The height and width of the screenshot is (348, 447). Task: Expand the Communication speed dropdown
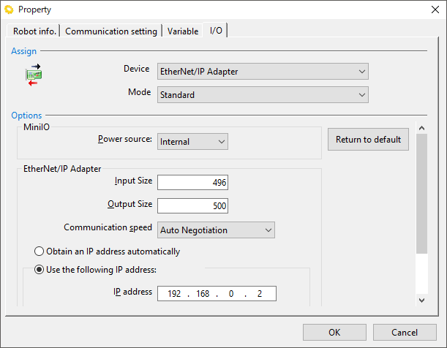(217, 230)
